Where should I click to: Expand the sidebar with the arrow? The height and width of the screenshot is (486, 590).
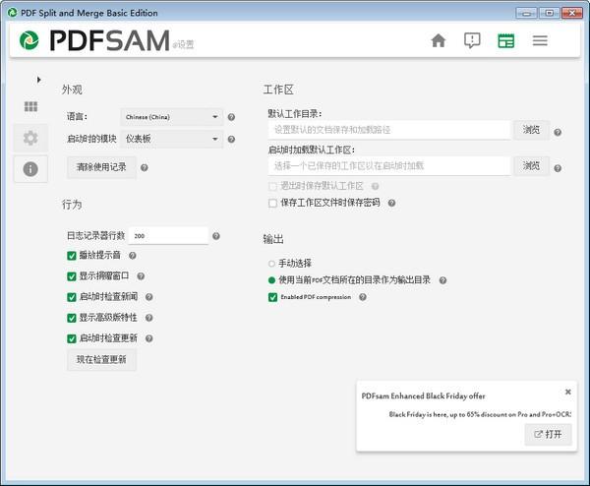pyautogui.click(x=38, y=80)
